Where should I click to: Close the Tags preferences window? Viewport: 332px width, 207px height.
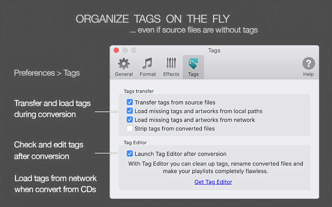116,50
